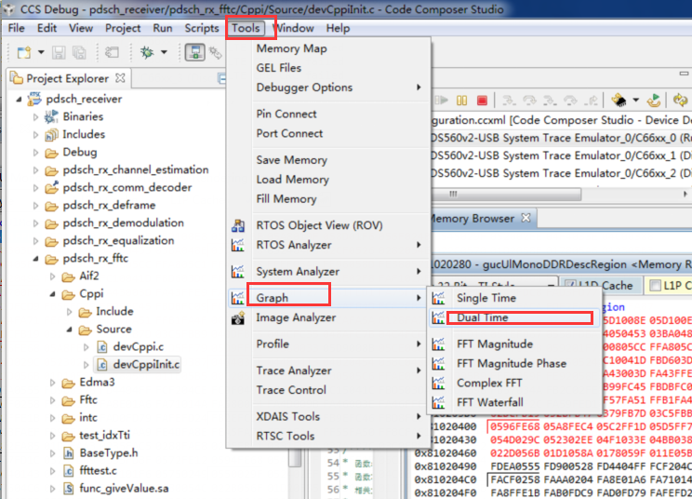692x499 pixels.
Task: Click the Suspend (pause) debug icon
Action: (x=461, y=101)
